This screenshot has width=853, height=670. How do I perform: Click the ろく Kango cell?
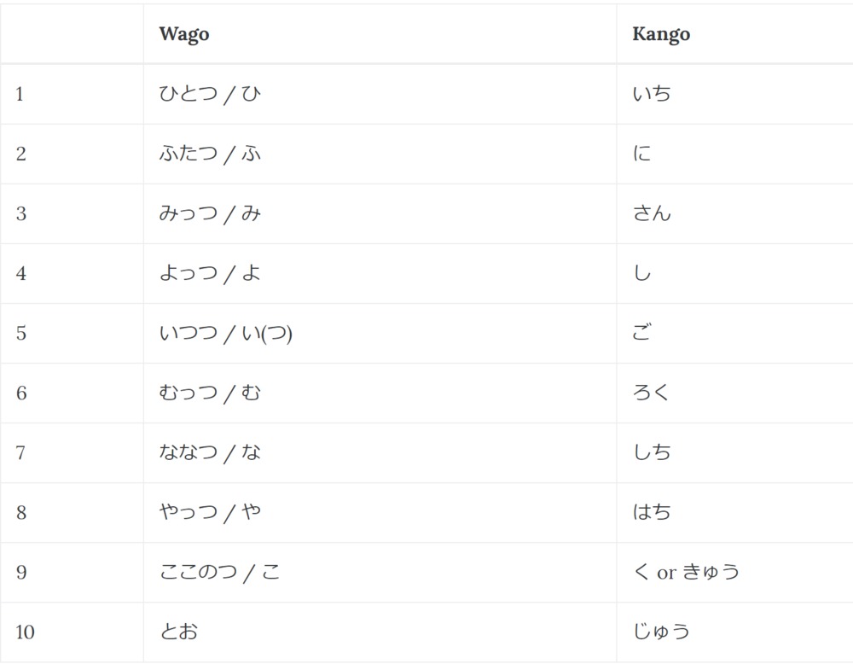652,393
